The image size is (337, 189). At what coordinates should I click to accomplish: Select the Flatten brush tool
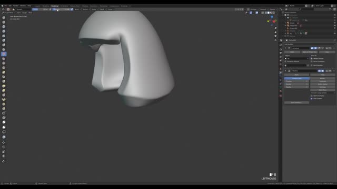[4, 58]
